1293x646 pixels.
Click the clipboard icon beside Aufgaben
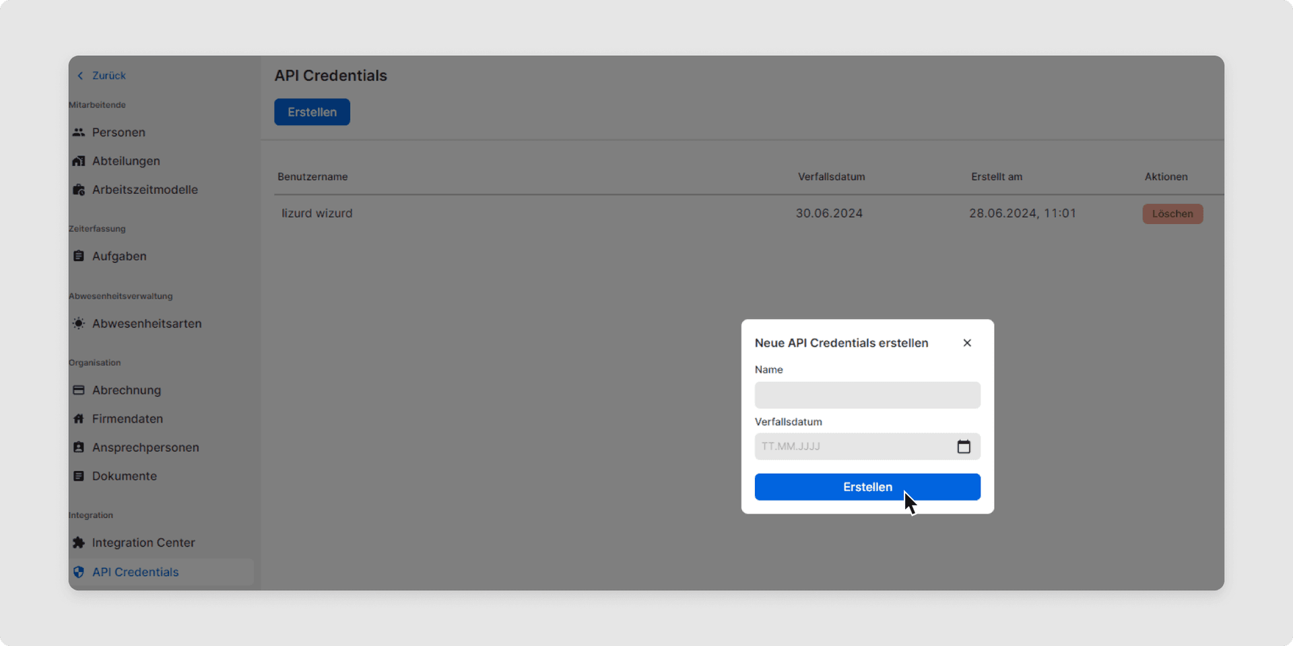(79, 256)
